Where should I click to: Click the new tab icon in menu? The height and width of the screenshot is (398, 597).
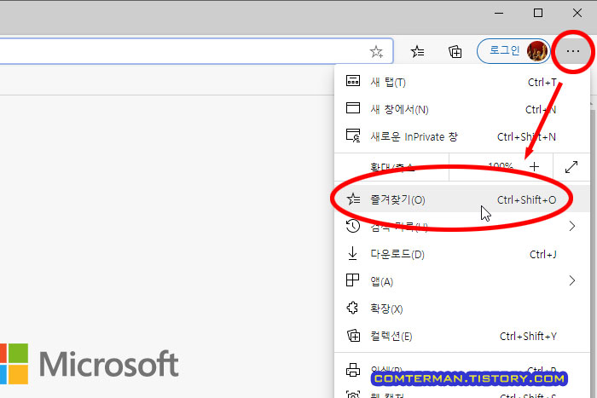pos(352,81)
